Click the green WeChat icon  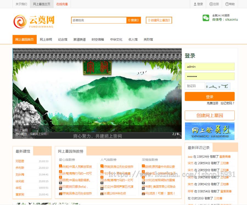pos(206,18)
